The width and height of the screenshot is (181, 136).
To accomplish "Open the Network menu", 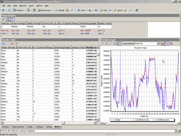I will coord(23,6).
